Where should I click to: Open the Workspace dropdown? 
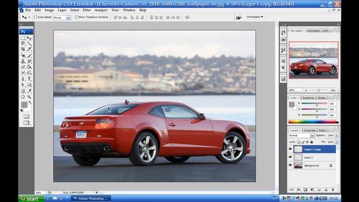(255, 17)
